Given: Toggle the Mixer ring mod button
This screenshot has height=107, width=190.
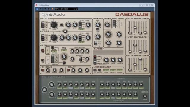Looking at the screenshot, I should tap(98, 29).
